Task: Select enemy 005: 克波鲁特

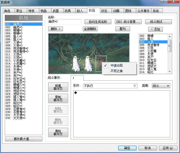Action: pyautogui.click(x=153, y=45)
